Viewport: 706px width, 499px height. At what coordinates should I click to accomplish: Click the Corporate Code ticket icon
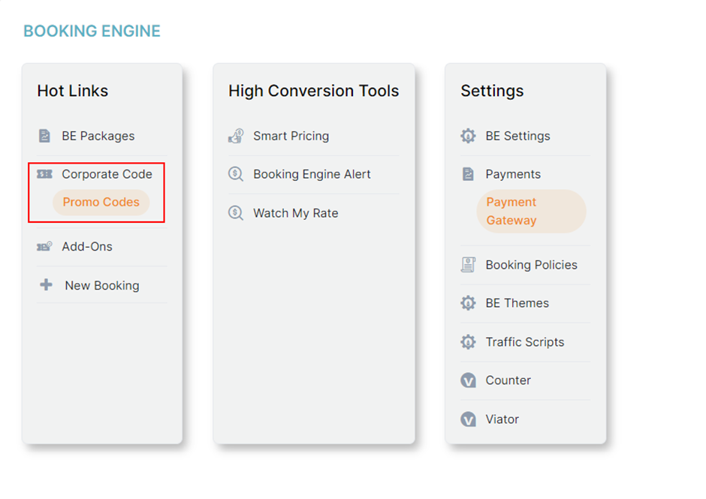tap(44, 174)
